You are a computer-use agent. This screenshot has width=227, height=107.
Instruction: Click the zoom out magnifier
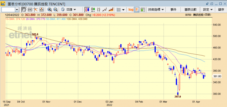point(55,10)
